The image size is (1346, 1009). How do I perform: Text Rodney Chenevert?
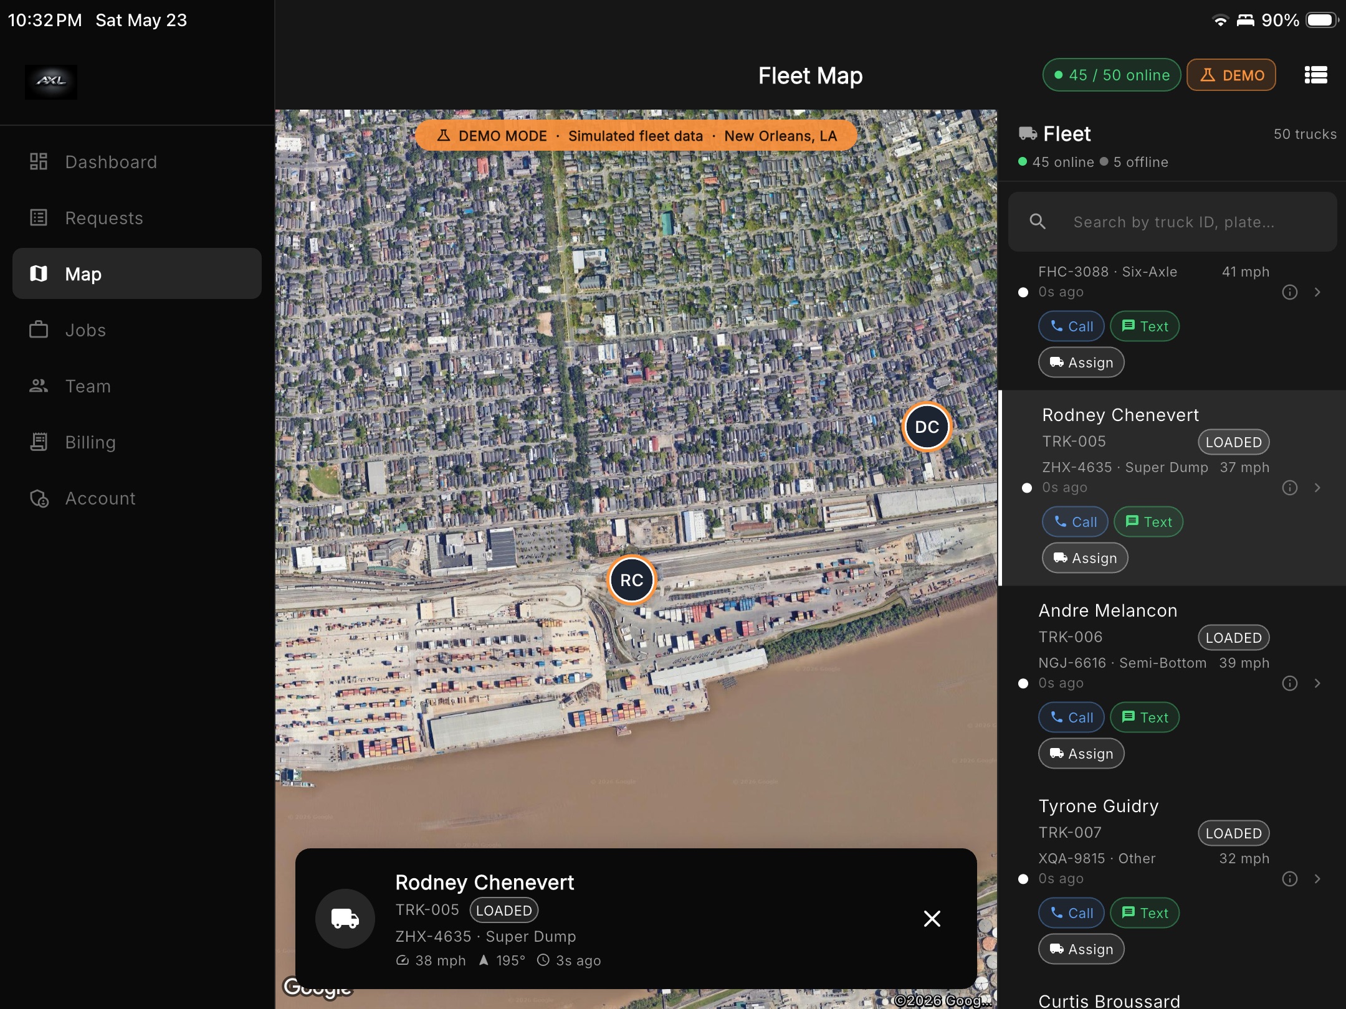tap(1148, 522)
